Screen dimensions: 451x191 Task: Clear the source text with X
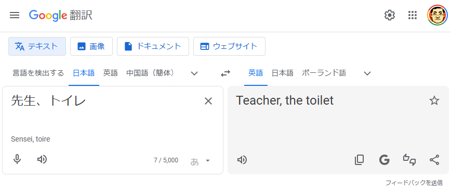point(208,101)
